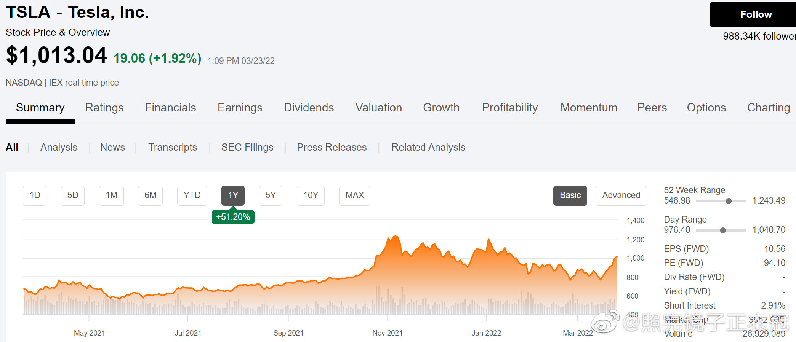This screenshot has width=796, height=342.
Task: Open the Transcripts filter
Action: [x=173, y=147]
